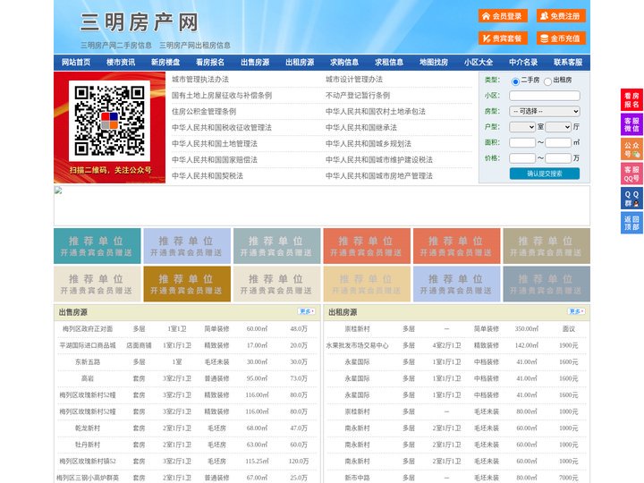The width and height of the screenshot is (644, 483).
Task: Expand the 房型 可选择 dropdown
Action: click(x=545, y=111)
